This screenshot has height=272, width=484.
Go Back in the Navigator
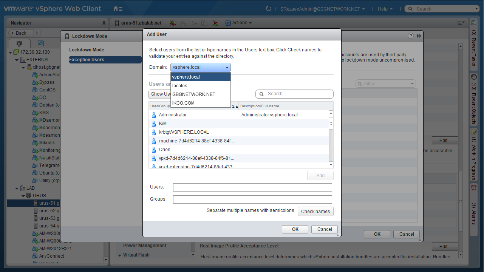(x=21, y=33)
